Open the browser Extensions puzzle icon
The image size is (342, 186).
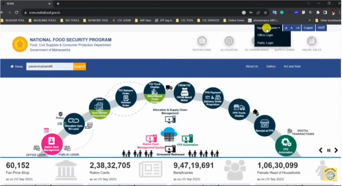tap(318, 12)
